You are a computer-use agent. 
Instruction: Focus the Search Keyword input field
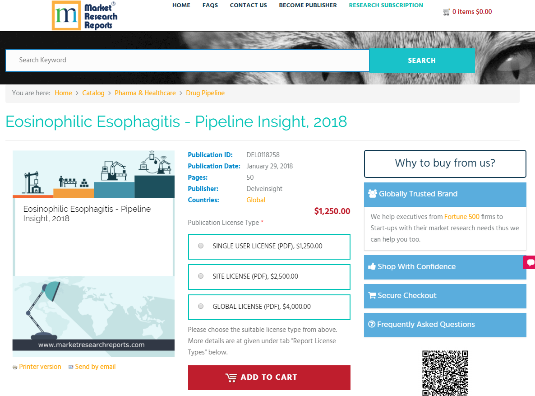[x=187, y=61]
